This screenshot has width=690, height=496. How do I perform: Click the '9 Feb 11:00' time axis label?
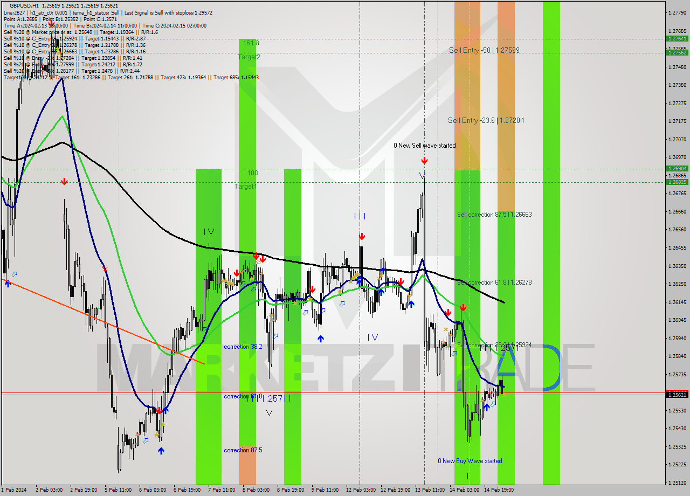(325, 490)
